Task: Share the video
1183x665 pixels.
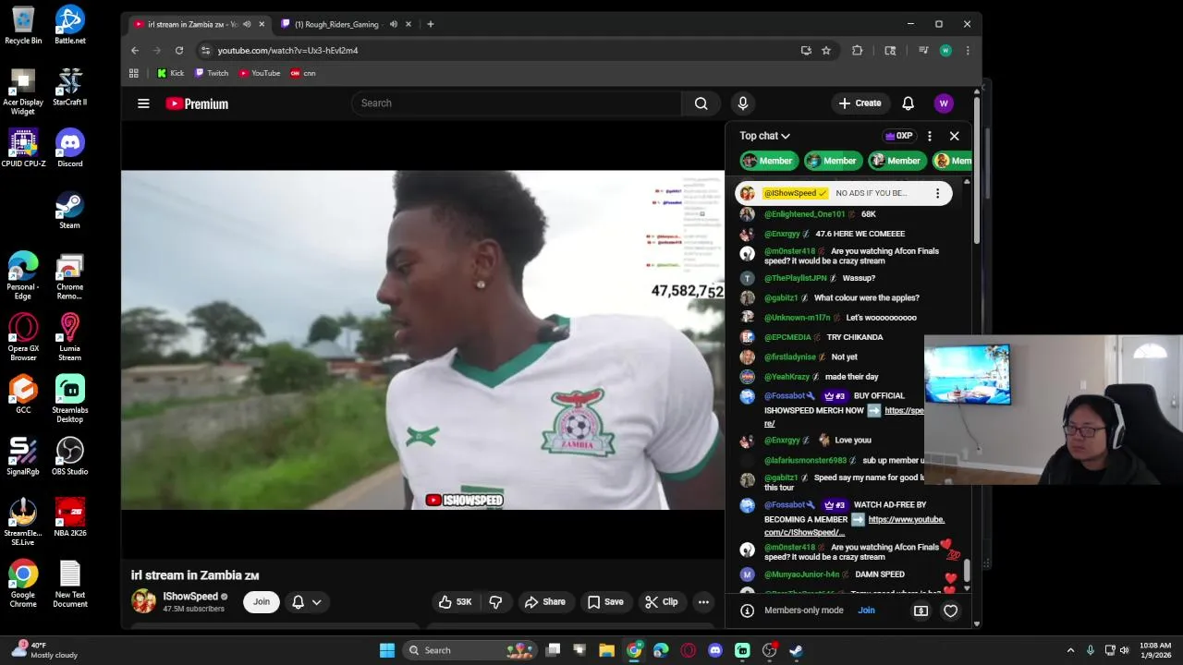Action: [545, 602]
